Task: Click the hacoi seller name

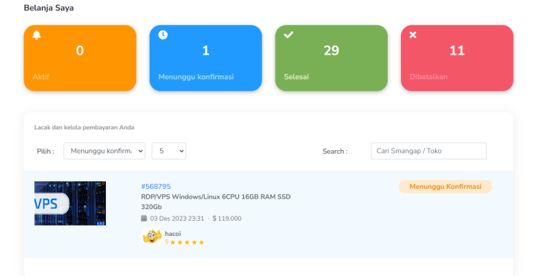Action: 173,234
